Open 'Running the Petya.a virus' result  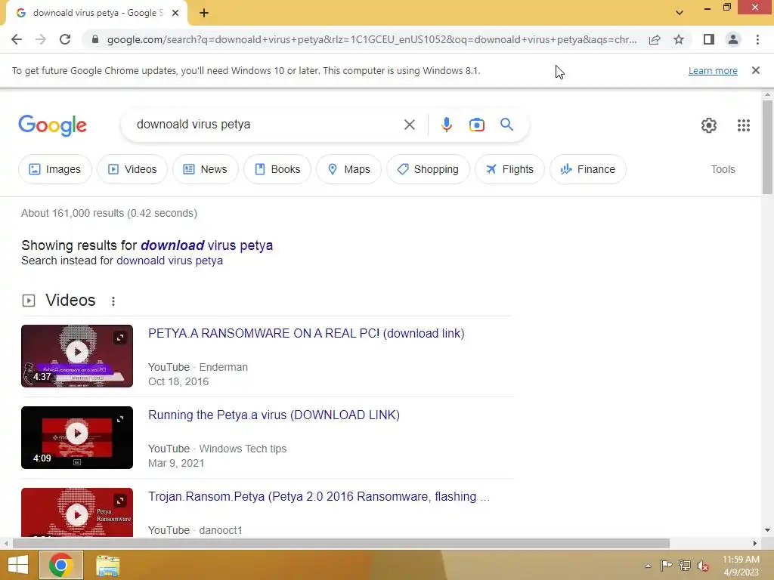(x=274, y=415)
